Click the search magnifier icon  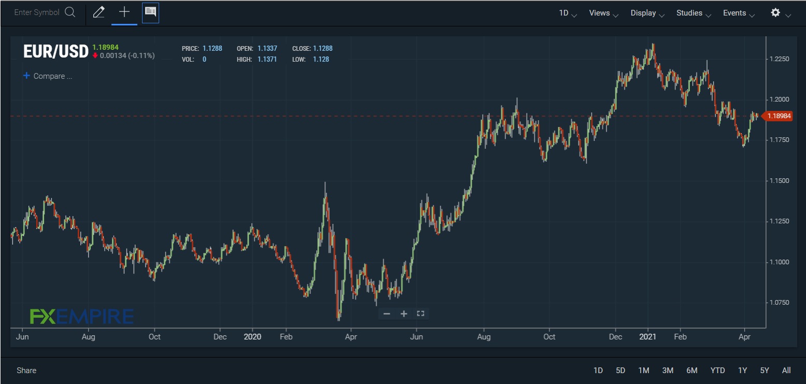tap(70, 12)
